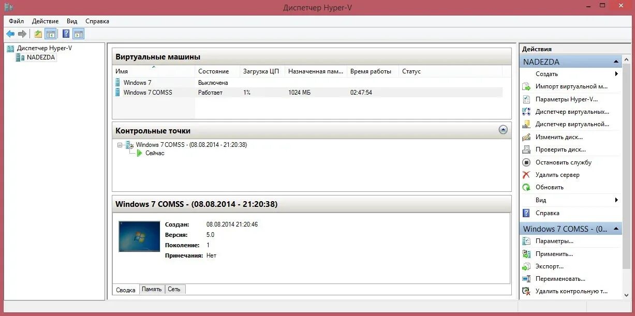Image resolution: width=635 pixels, height=316 pixels.
Task: Click the Apply checkpoint icon
Action: (526, 254)
